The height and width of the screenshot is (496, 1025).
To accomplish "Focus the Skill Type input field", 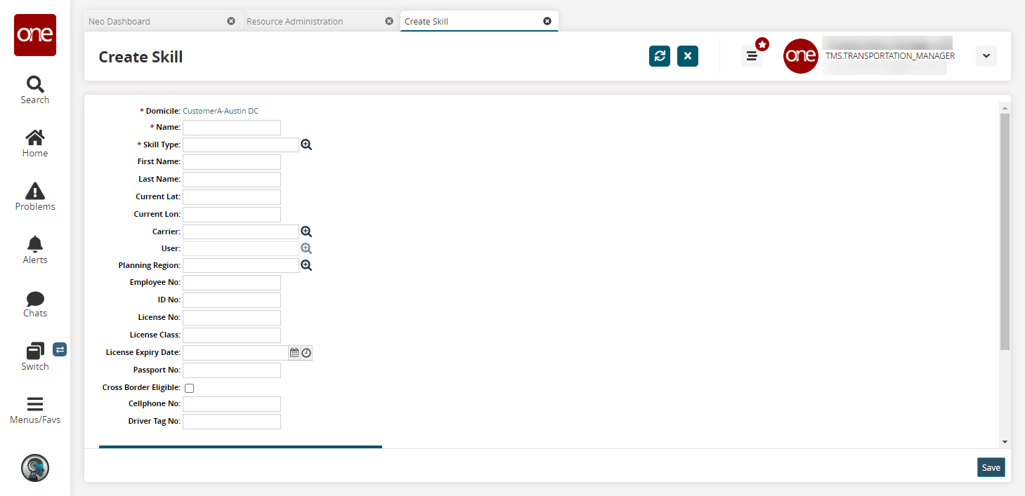I will pyautogui.click(x=241, y=145).
